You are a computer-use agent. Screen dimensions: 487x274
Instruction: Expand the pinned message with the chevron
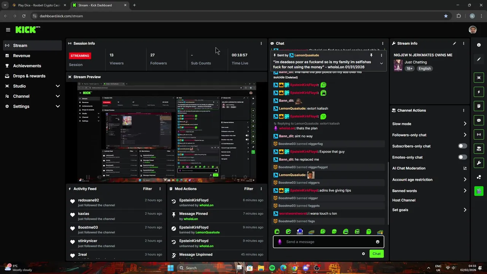381,64
